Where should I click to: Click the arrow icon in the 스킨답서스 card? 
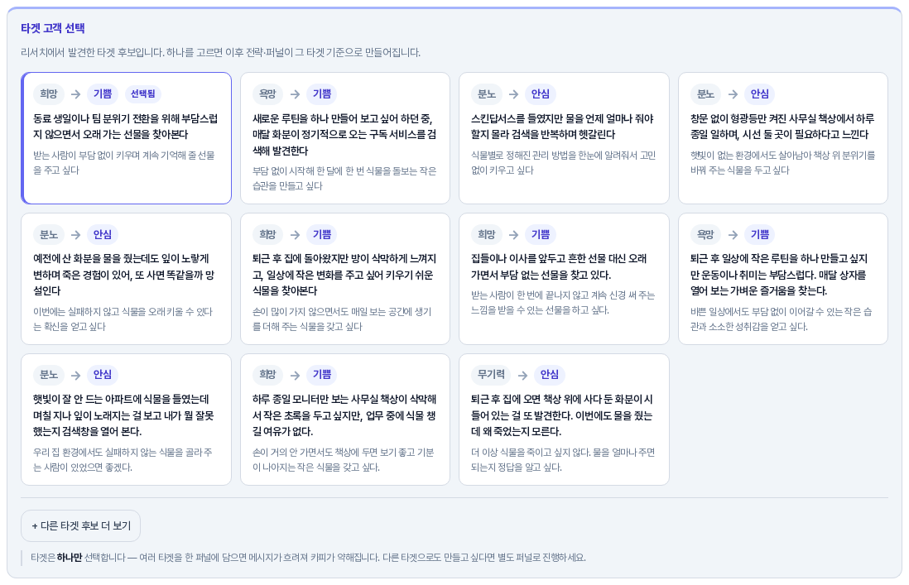513,94
